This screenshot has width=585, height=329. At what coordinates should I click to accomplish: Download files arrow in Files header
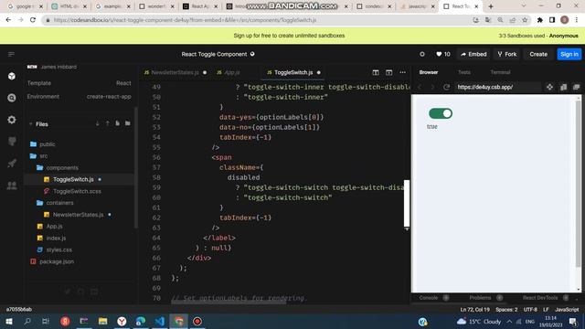coord(98,123)
